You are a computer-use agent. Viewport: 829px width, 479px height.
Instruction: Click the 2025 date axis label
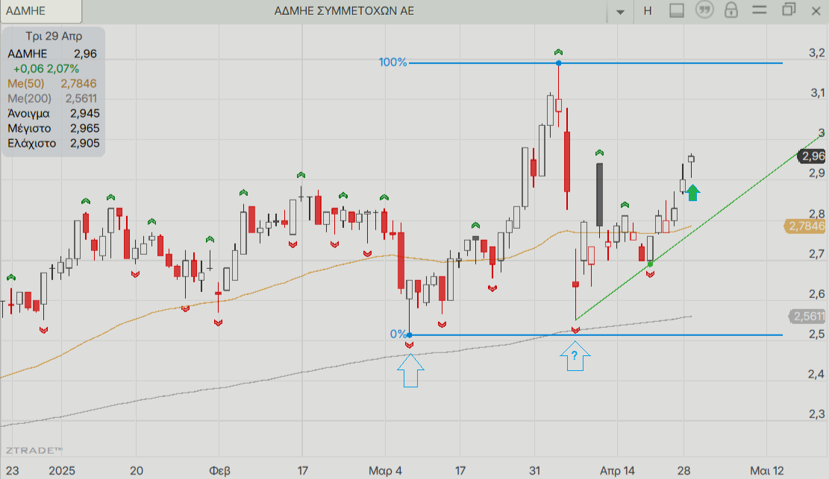point(62,471)
